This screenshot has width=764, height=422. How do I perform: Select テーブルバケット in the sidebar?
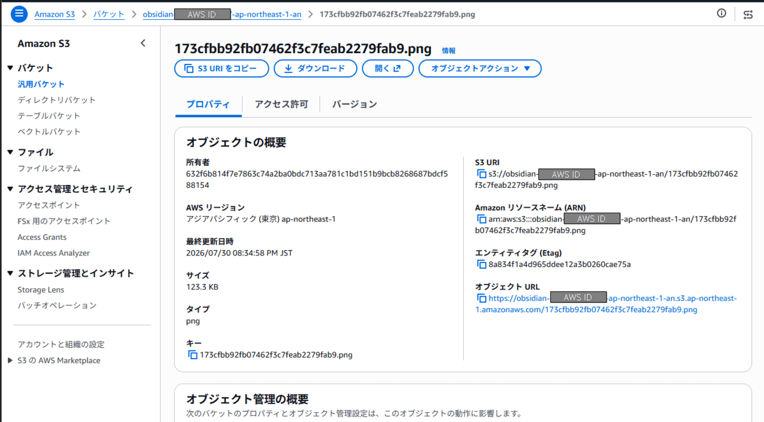point(49,116)
